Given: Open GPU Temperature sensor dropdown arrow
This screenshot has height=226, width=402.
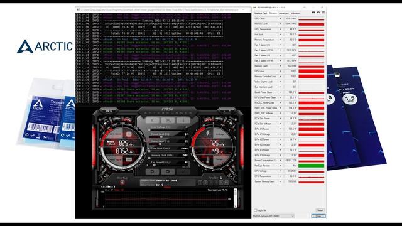Looking at the screenshot, I should [281, 30].
